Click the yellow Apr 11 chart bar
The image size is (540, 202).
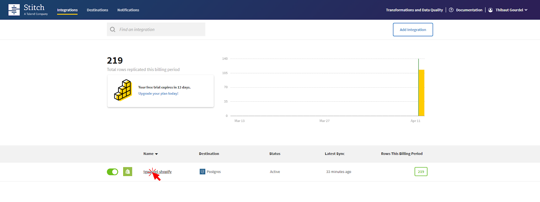click(421, 93)
